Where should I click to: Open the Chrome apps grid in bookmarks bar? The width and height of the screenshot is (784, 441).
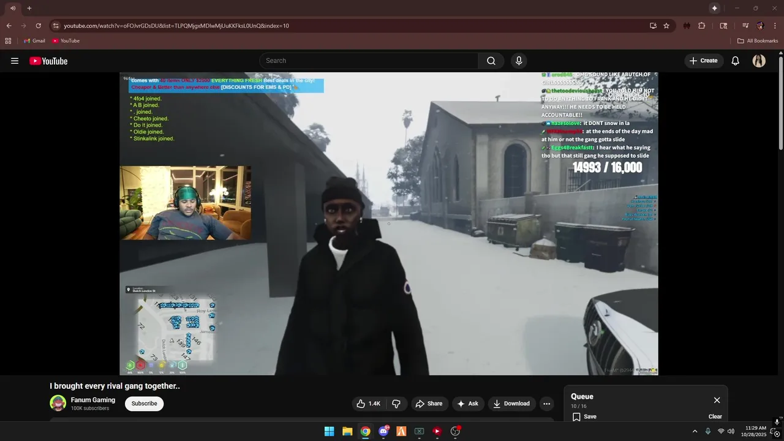pyautogui.click(x=8, y=41)
